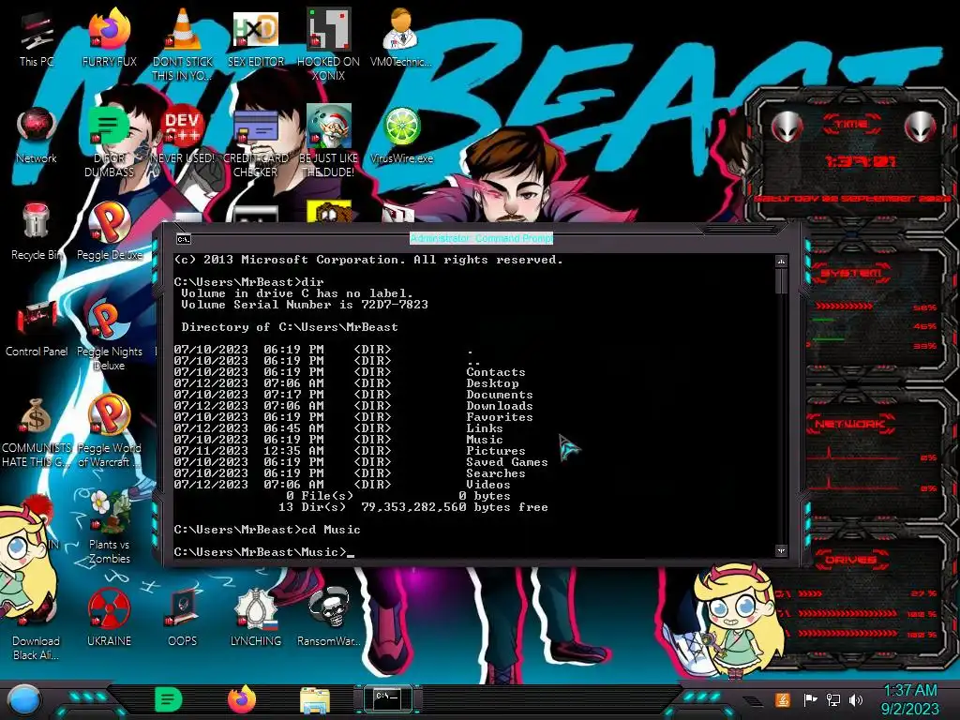Click the orange Java tray icon
The width and height of the screenshot is (960, 720).
pos(783,699)
